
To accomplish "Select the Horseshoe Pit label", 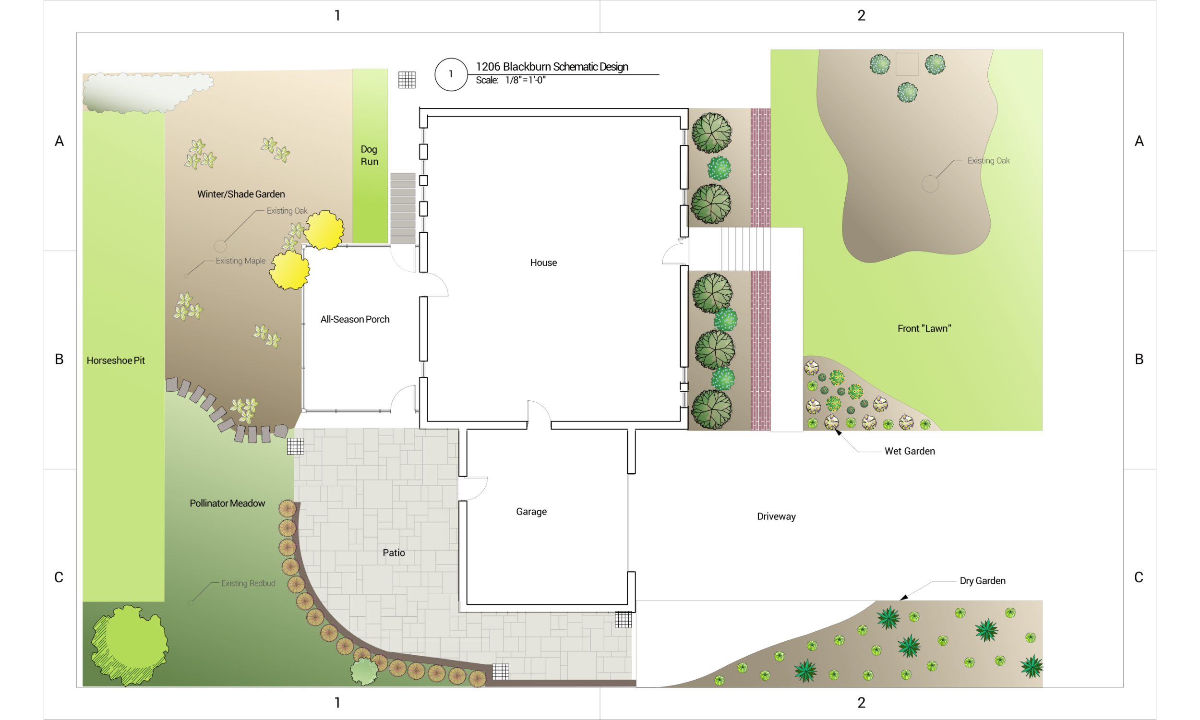I will 116,360.
